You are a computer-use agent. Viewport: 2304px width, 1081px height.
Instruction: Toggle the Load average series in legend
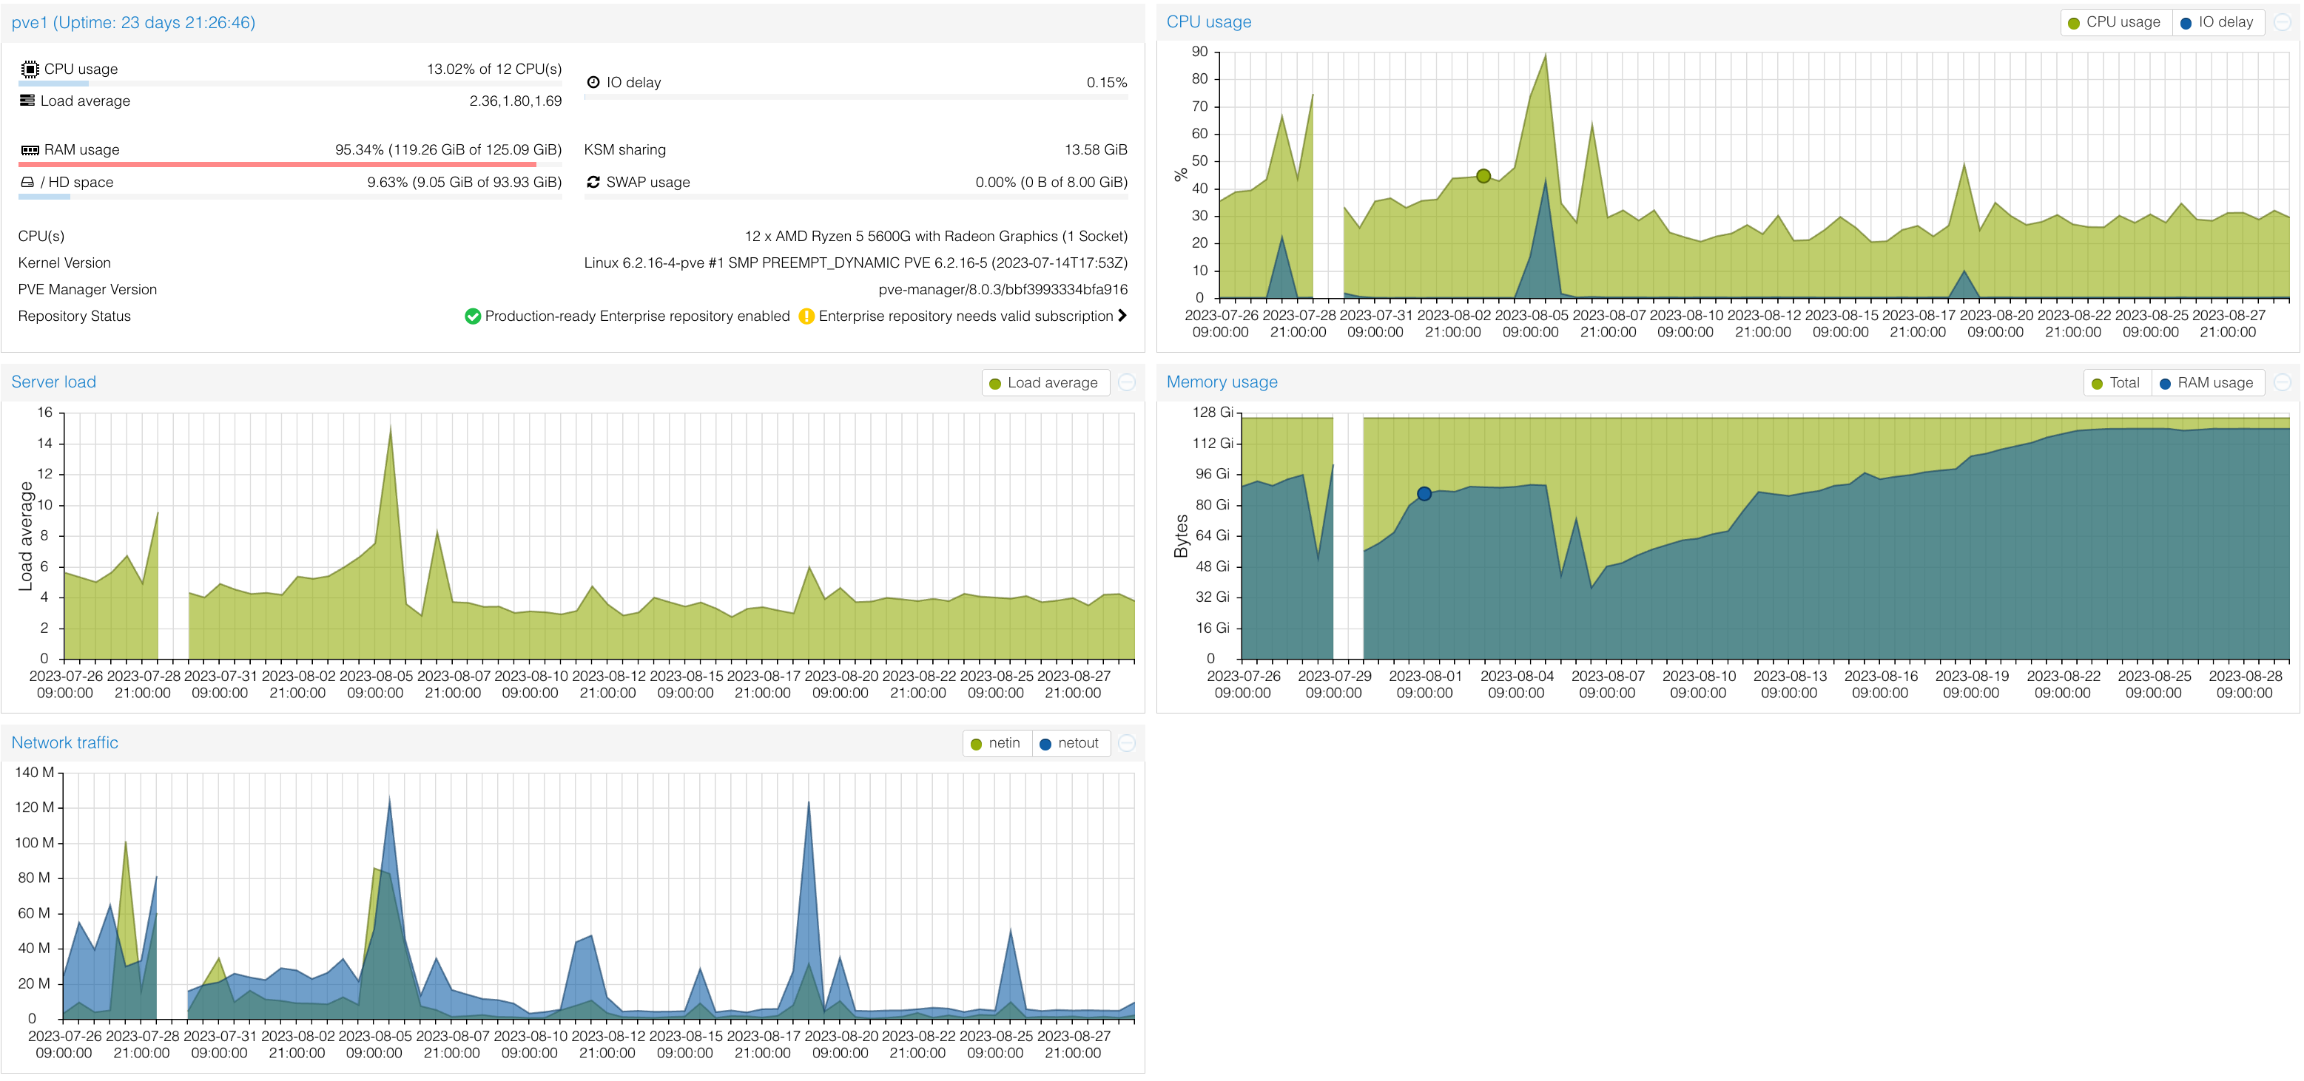tap(1045, 383)
